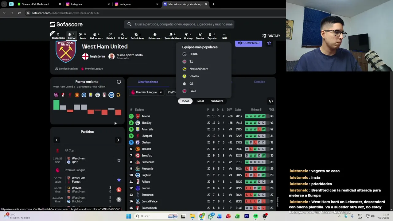This screenshot has height=221, width=393.
Task: Open the Balonmano sport category
Action: pyautogui.click(x=155, y=36)
